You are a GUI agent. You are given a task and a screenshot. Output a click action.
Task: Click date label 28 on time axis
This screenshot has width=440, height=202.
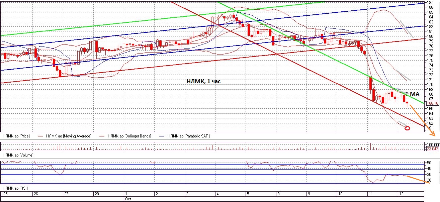click(x=96, y=194)
